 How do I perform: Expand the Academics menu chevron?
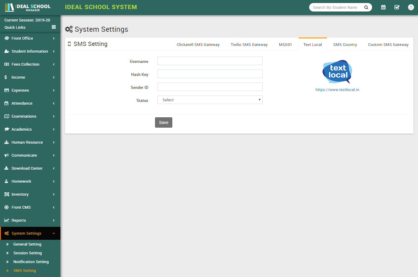point(54,129)
